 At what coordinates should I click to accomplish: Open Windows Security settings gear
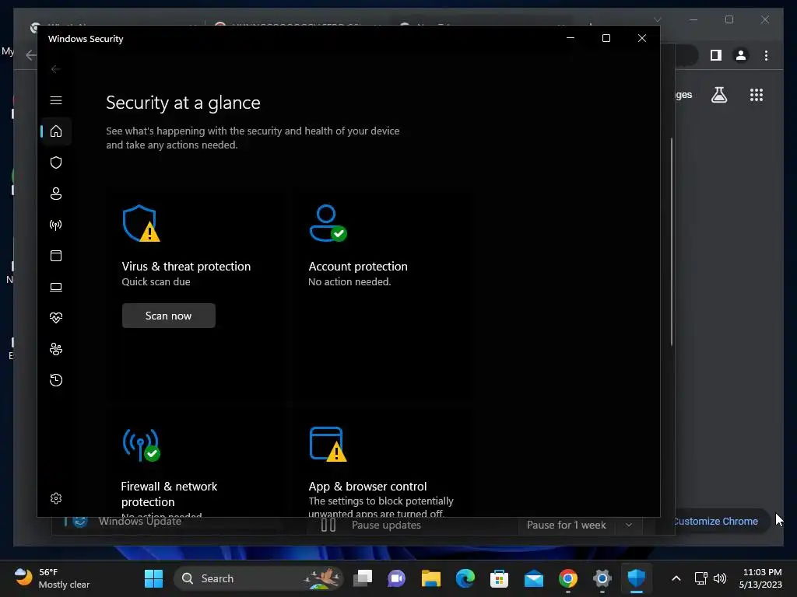(56, 498)
